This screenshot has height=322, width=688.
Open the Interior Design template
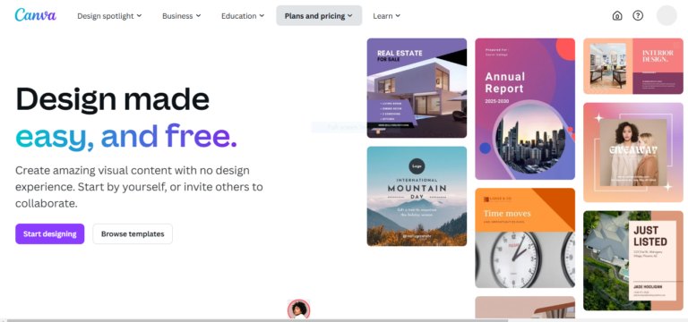[x=633, y=66]
